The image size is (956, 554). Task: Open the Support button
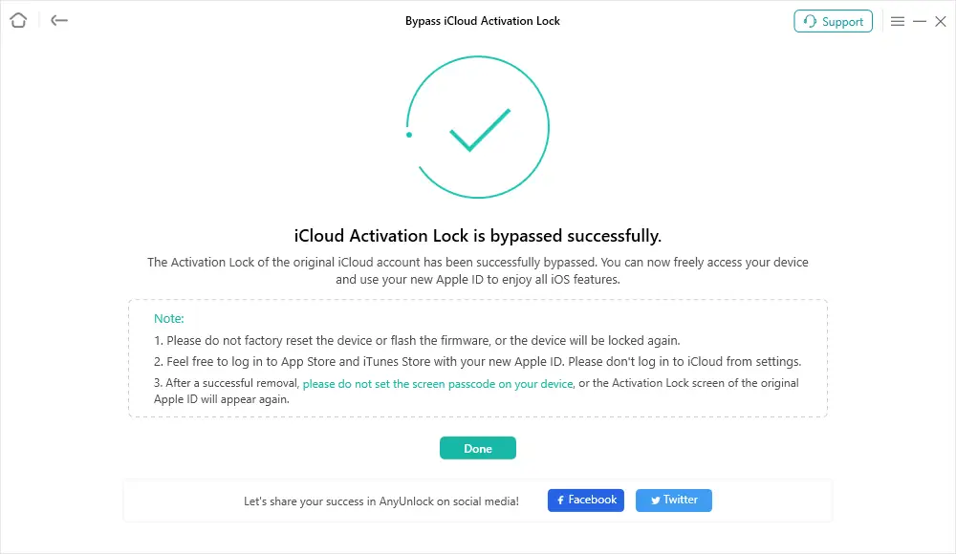(x=833, y=21)
